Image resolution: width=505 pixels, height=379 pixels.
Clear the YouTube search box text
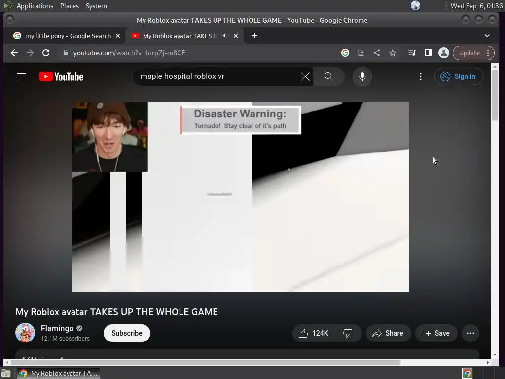(x=305, y=76)
